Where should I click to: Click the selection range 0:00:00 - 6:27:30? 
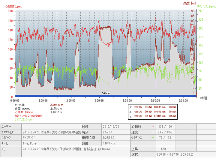(x=175, y=154)
